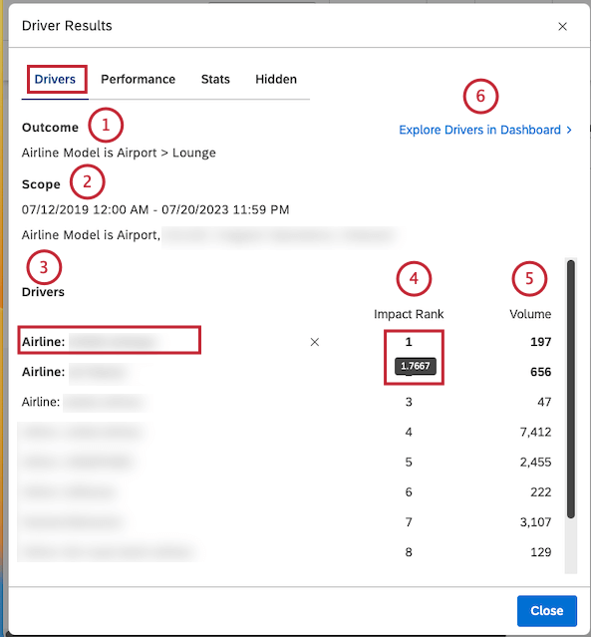
Task: Select the second Airline driver with volume 656
Action: coord(286,372)
